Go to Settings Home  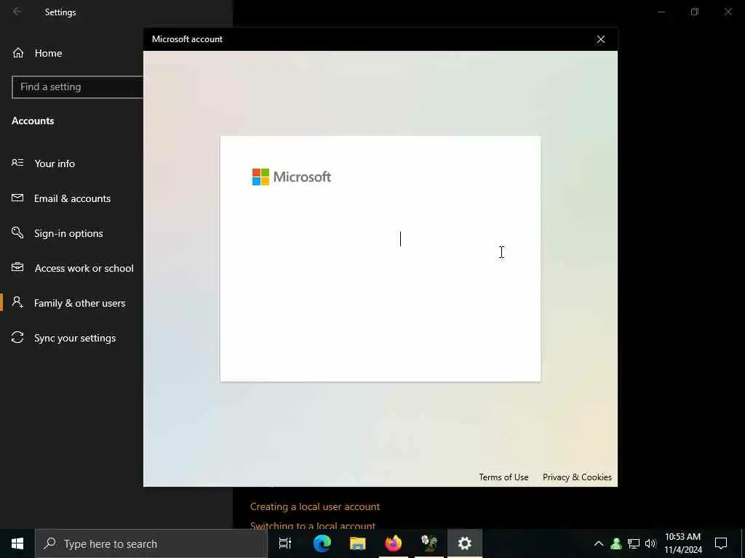(48, 53)
